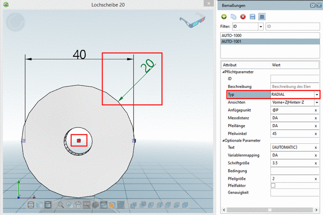Open the Filter ID dropdown
323x215 pixels.
[x=261, y=27]
